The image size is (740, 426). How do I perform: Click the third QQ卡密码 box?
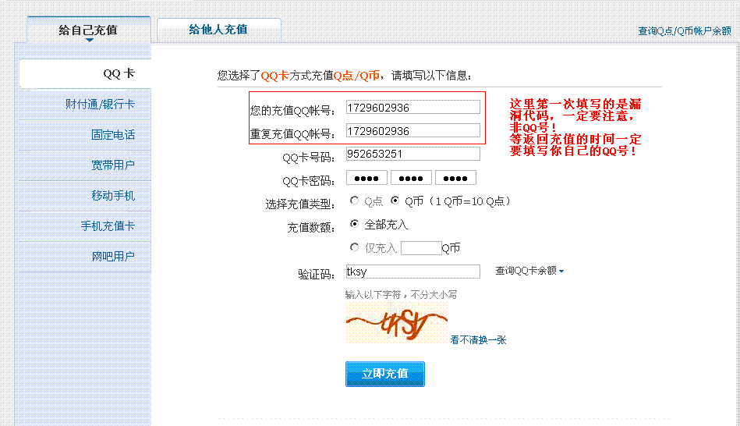pos(455,178)
